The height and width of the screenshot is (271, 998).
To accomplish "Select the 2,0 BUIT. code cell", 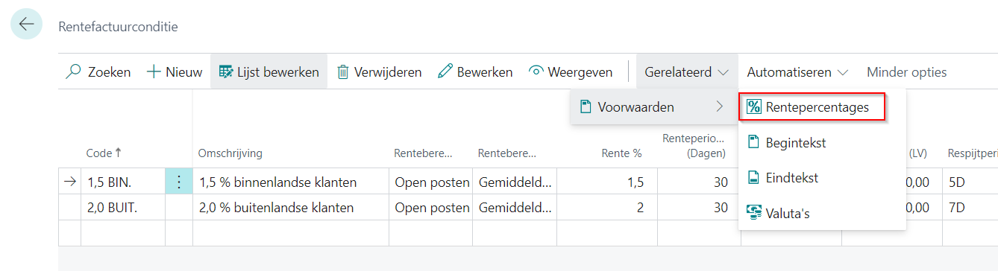I will (123, 208).
